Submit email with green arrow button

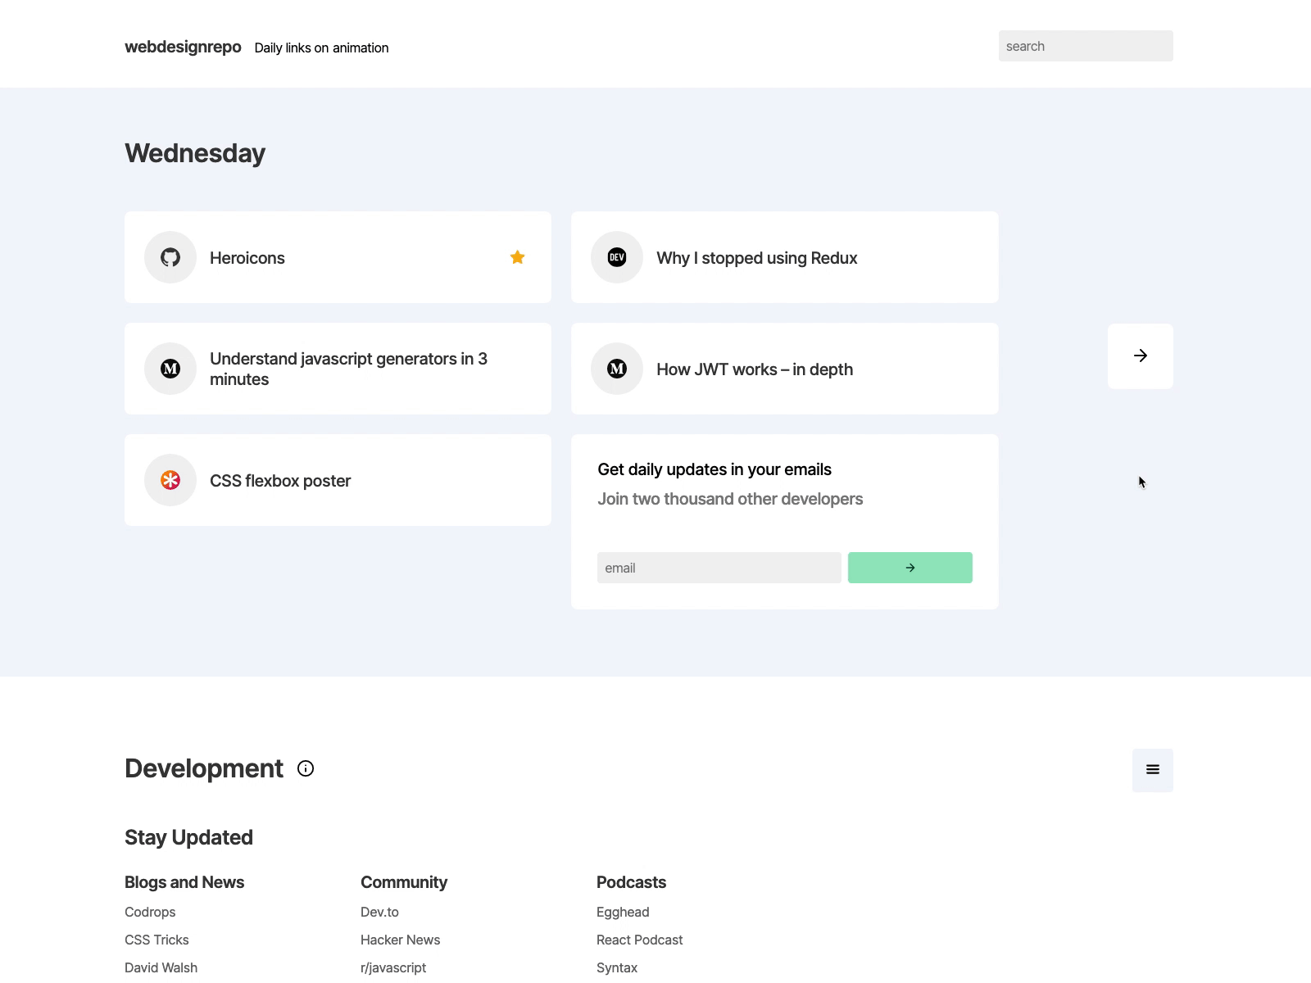(910, 568)
